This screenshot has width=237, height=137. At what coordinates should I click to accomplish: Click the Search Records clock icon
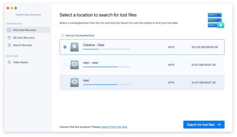tap(9, 45)
